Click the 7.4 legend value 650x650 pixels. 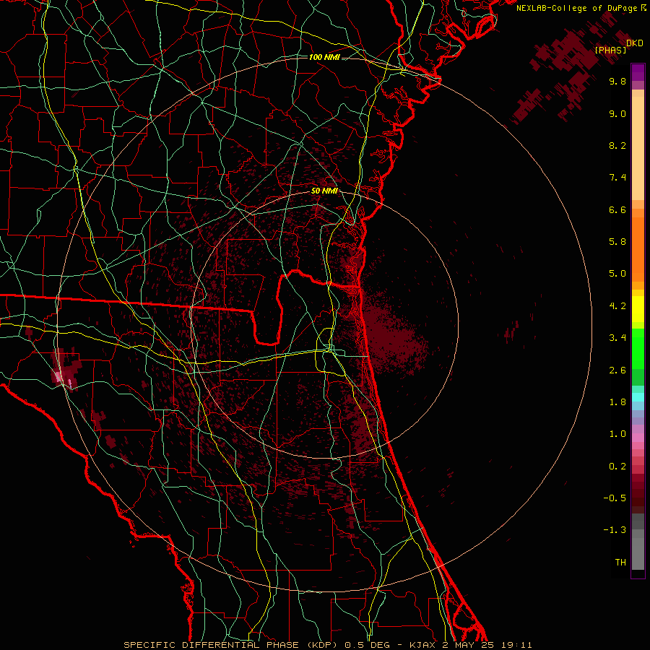click(x=617, y=178)
